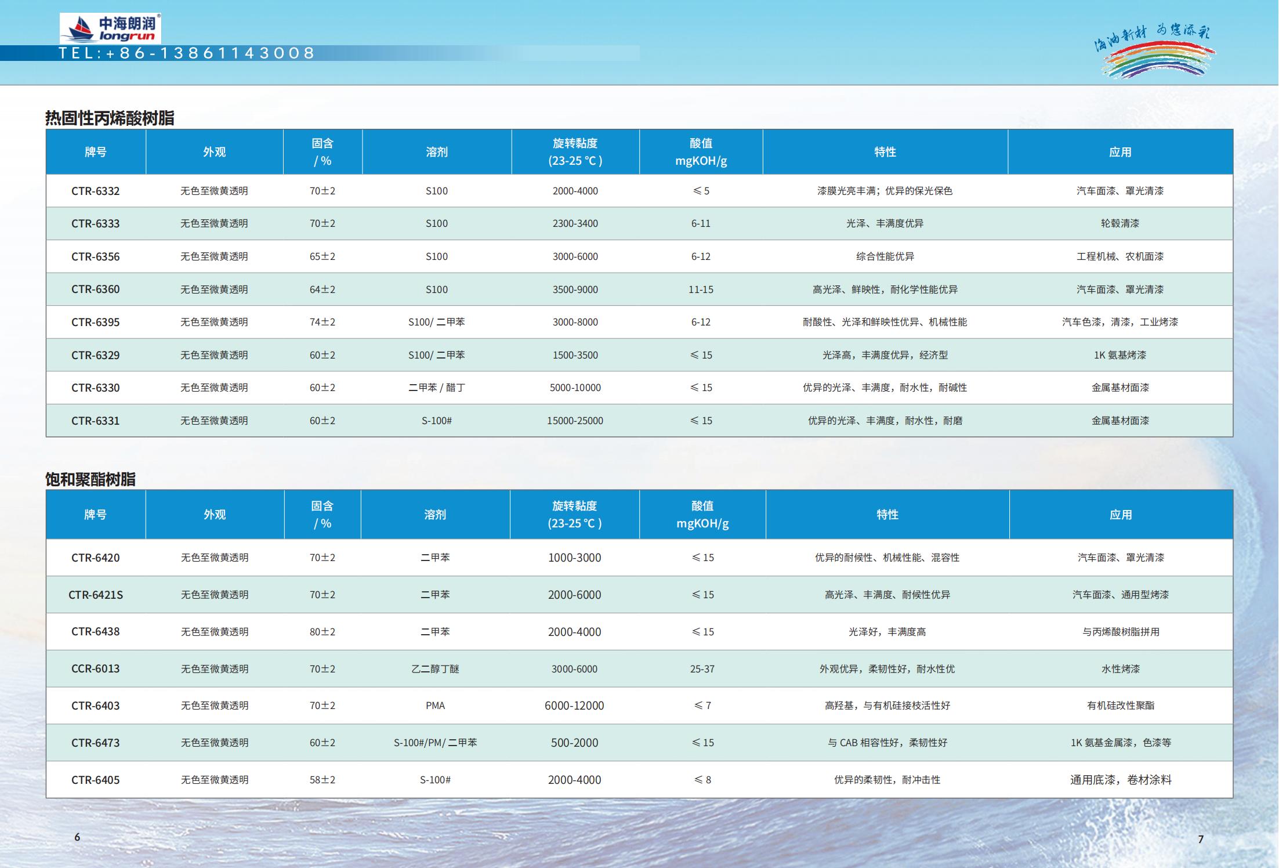The width and height of the screenshot is (1279, 868).
Task: Click property cell 光泽好，丰满度高
Action: point(887,632)
